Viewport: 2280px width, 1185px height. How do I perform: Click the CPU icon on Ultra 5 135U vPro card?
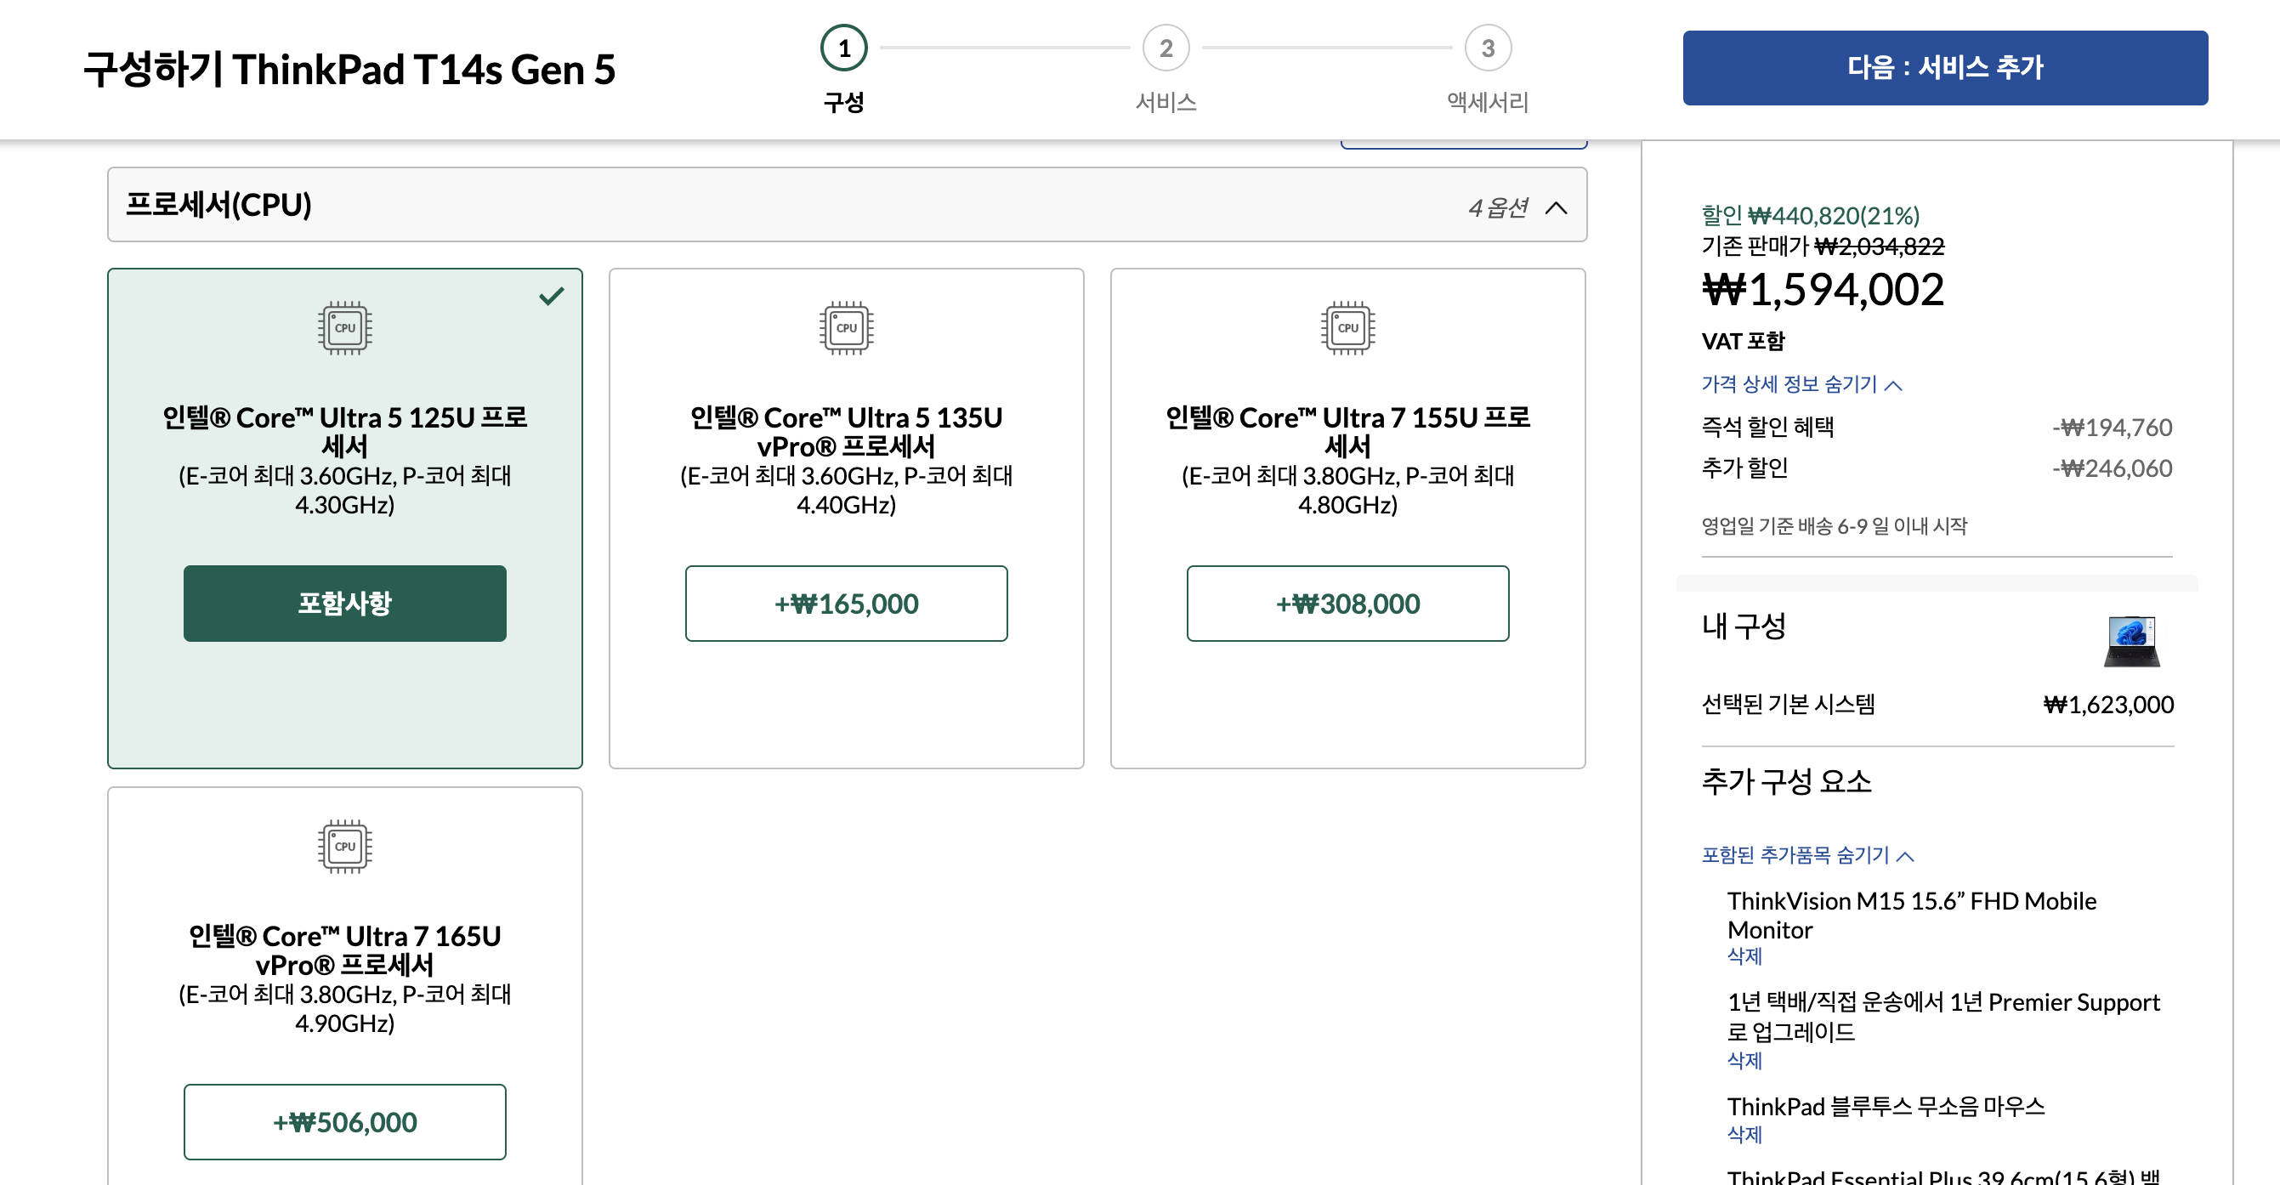point(845,327)
